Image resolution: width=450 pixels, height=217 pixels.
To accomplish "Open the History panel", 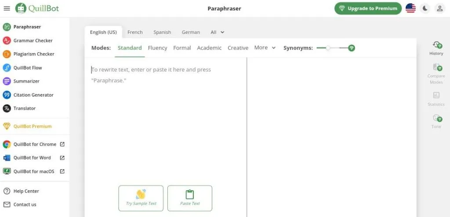I will [436, 47].
